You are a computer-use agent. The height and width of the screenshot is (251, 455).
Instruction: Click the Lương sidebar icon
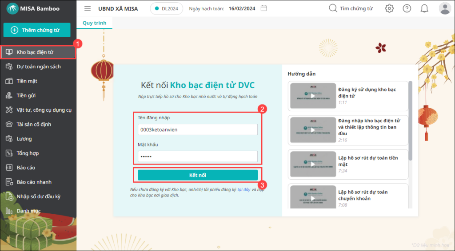(9, 139)
